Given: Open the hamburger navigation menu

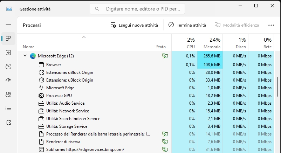Looking at the screenshot, I should [x=8, y=25].
